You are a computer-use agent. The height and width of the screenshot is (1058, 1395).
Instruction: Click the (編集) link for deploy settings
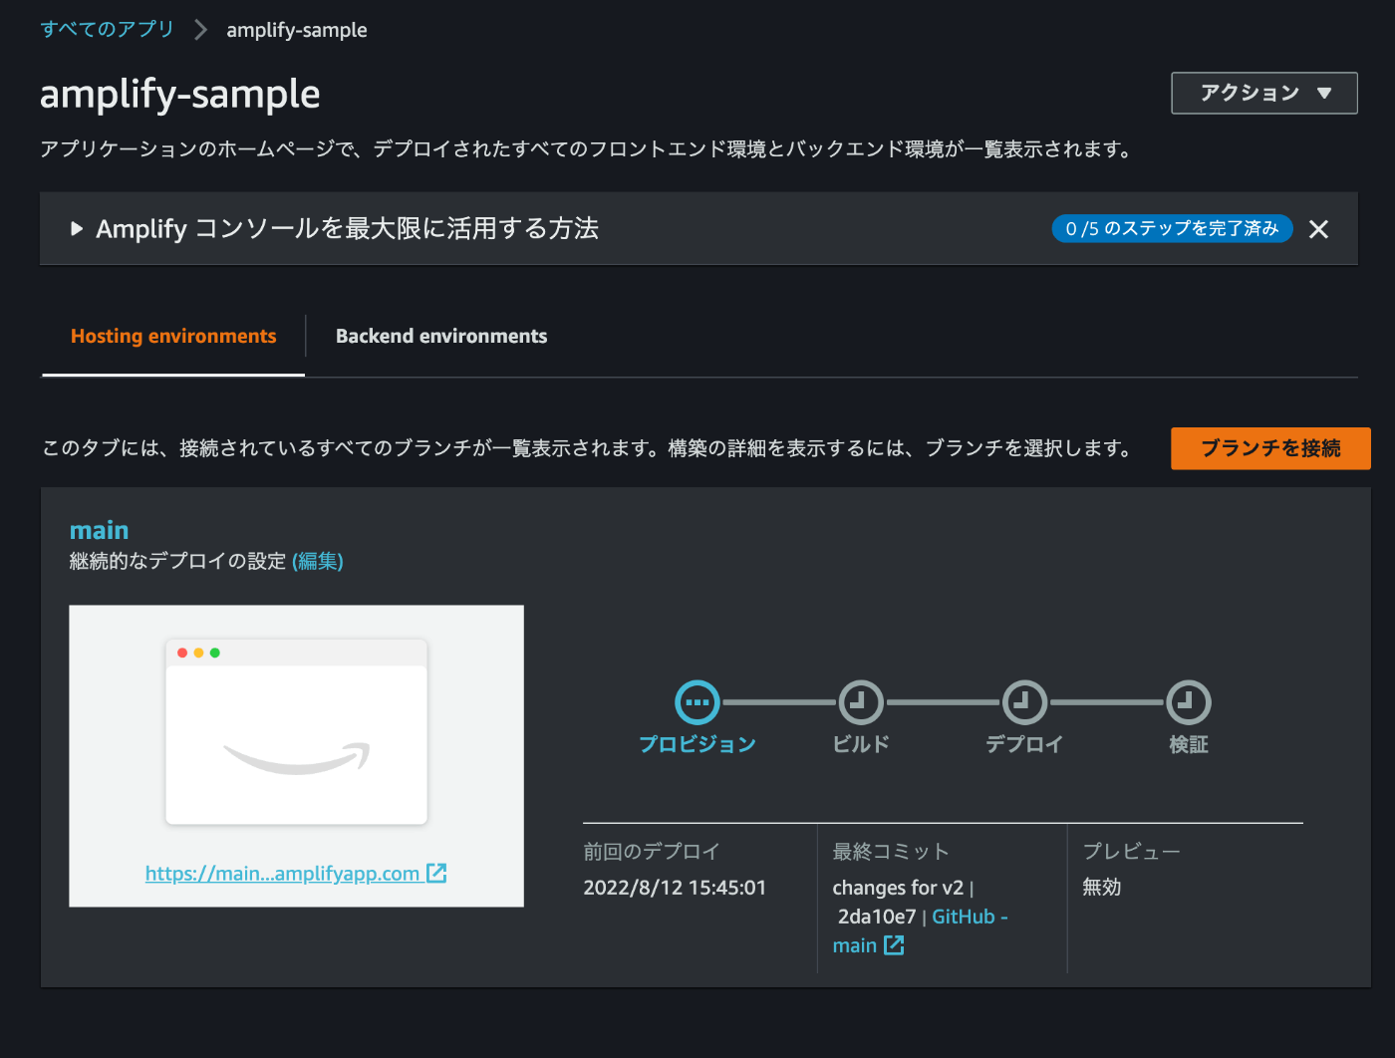click(x=318, y=561)
